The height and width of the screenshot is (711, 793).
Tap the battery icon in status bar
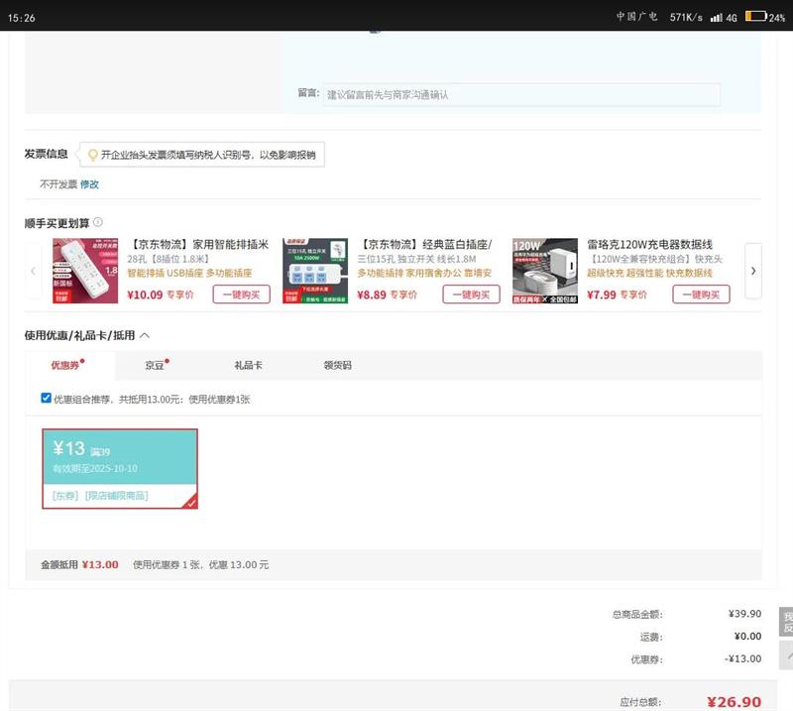click(x=755, y=17)
